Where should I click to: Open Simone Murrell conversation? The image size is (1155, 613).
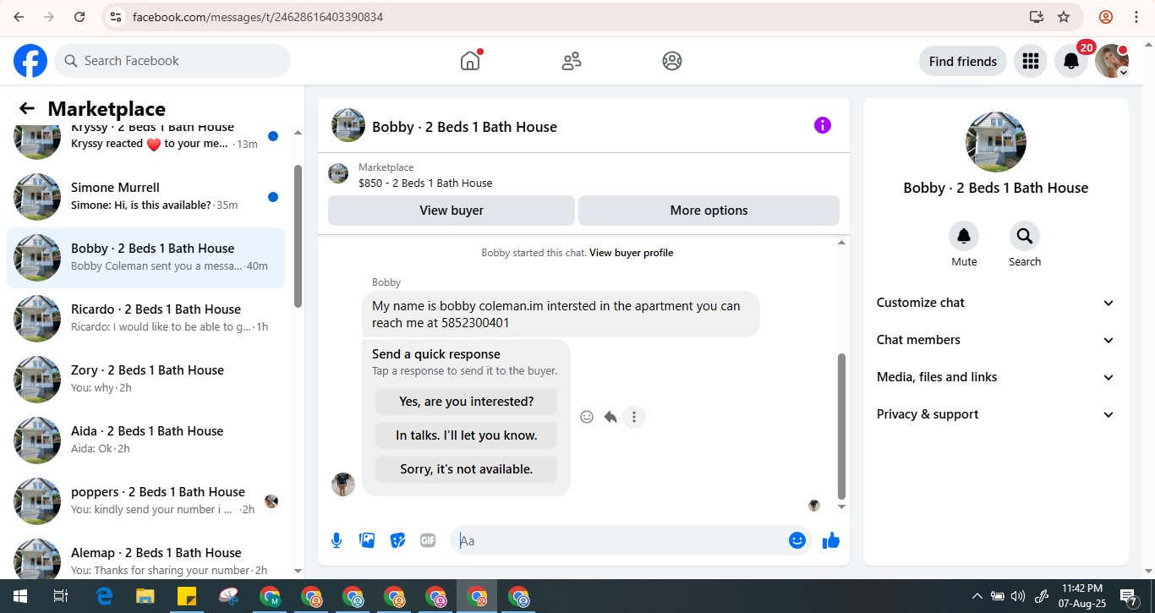click(145, 196)
